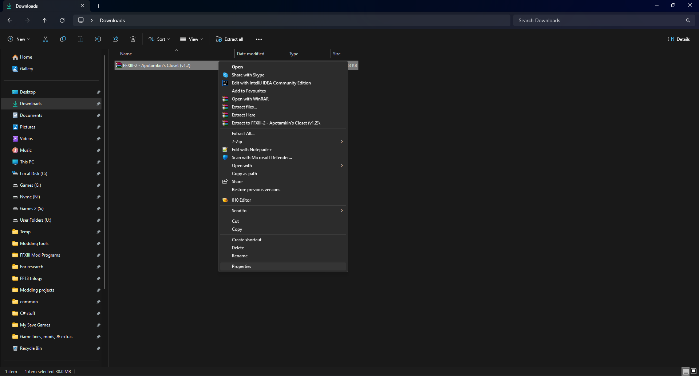This screenshot has width=699, height=376.
Task: Open the Sort dropdown
Action: 159,39
